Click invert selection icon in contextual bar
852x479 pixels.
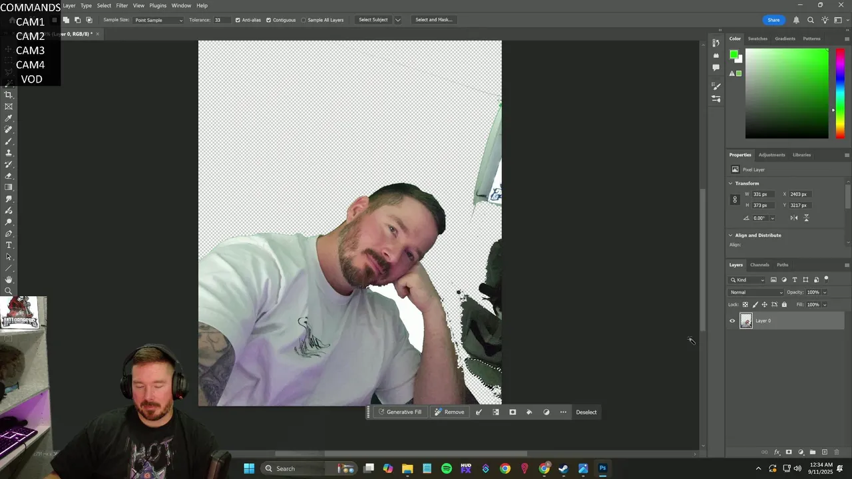[496, 412]
